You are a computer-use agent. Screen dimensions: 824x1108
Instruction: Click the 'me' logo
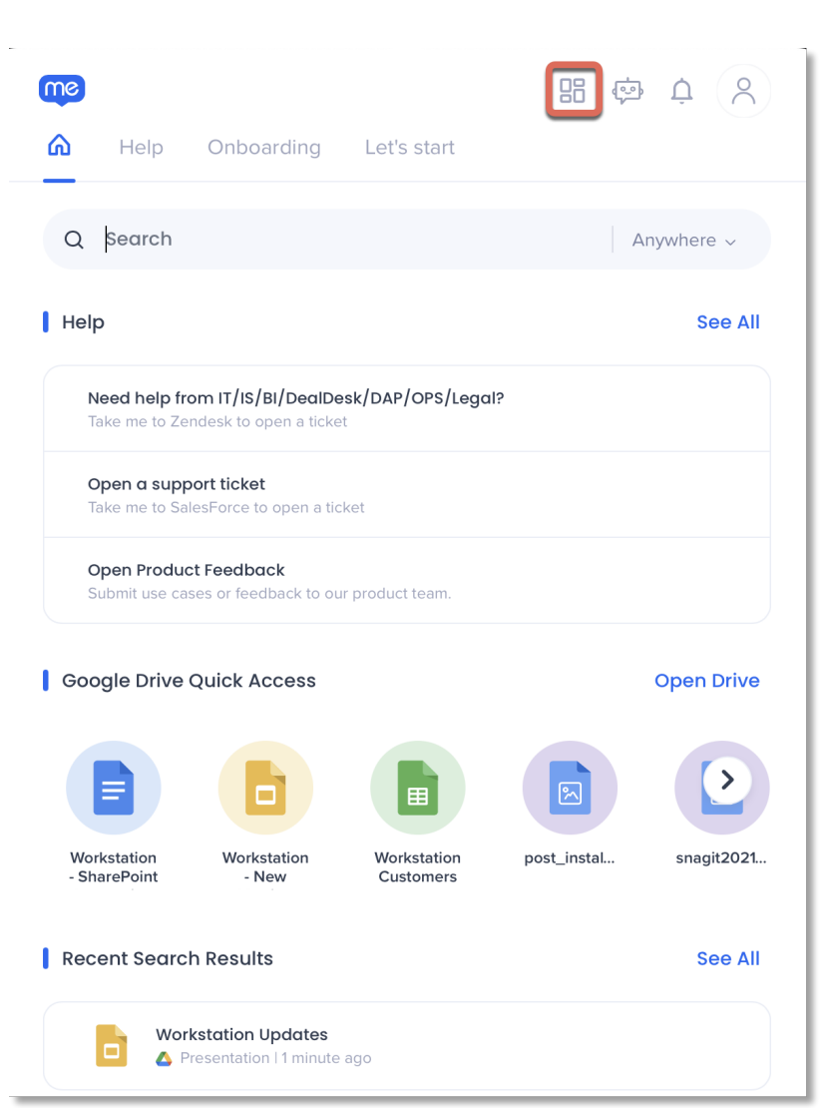click(62, 90)
